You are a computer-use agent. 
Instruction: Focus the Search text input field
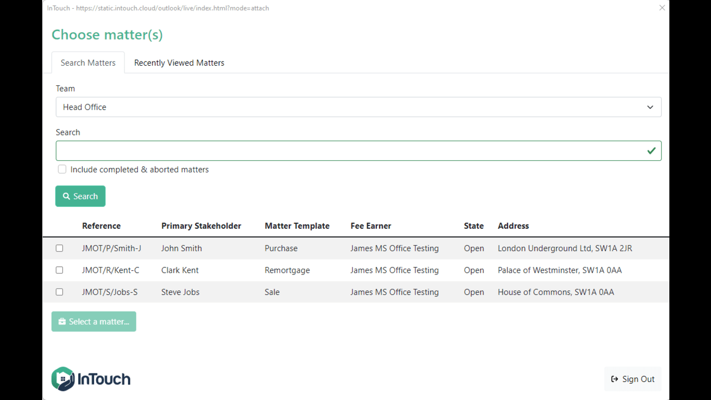(x=349, y=151)
